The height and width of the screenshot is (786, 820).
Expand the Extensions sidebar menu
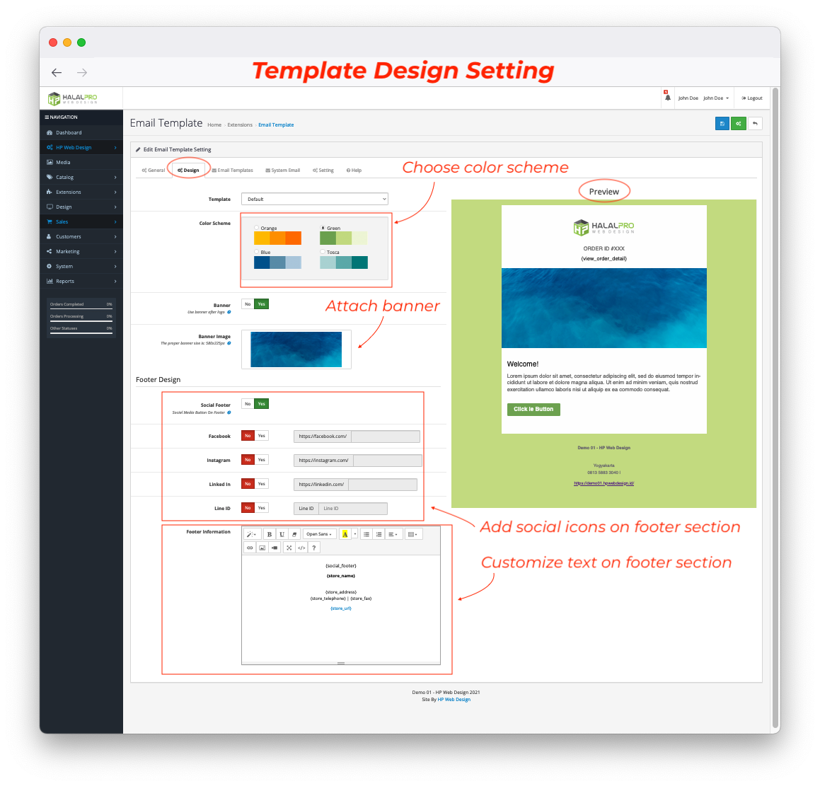81,192
